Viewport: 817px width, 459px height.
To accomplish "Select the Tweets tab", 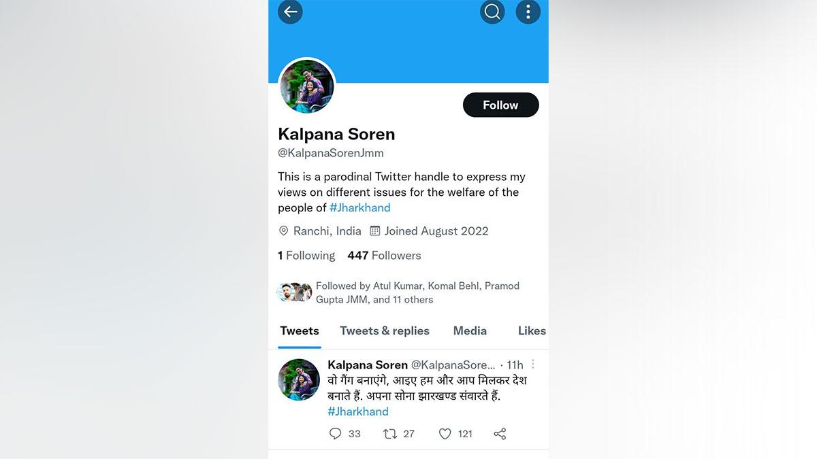I will [300, 331].
